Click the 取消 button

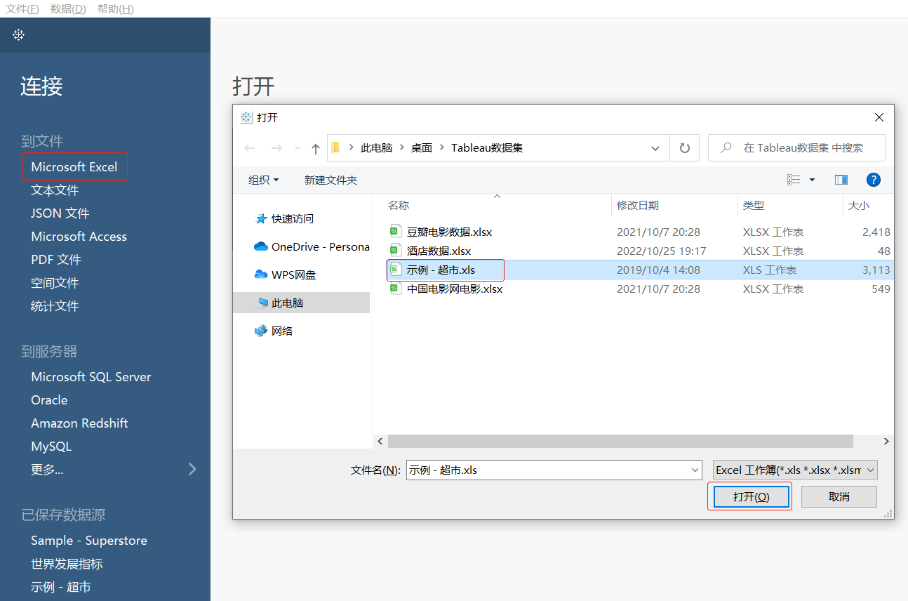pos(839,496)
